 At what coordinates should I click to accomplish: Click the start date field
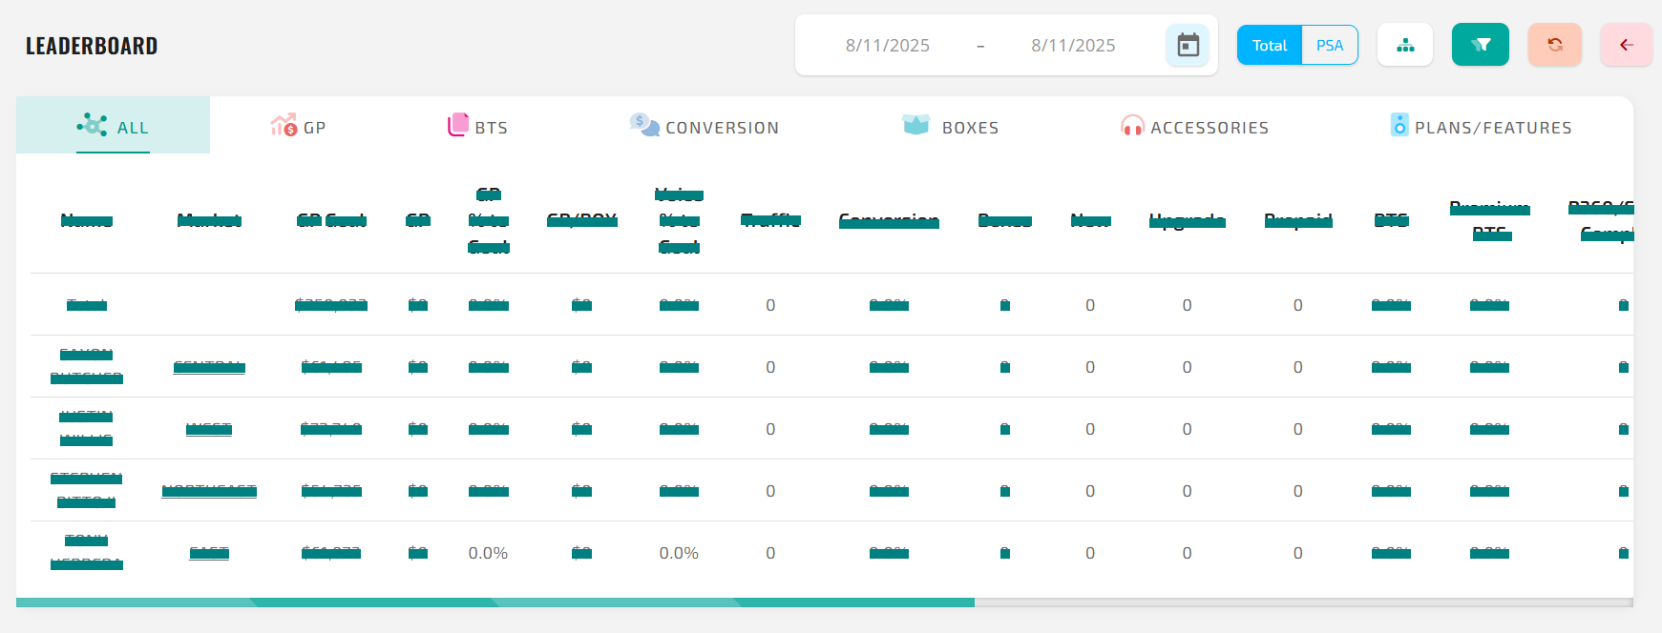point(887,45)
